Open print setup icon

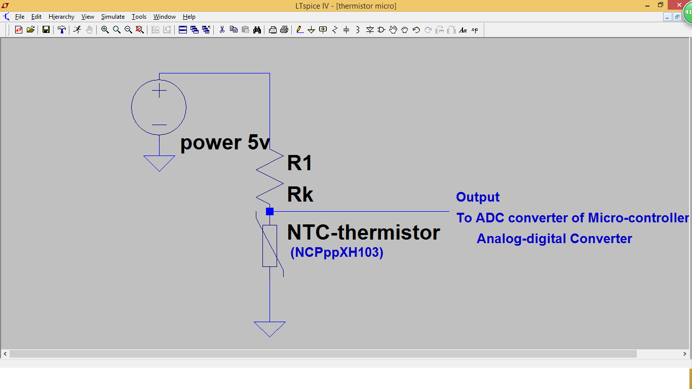(x=273, y=30)
